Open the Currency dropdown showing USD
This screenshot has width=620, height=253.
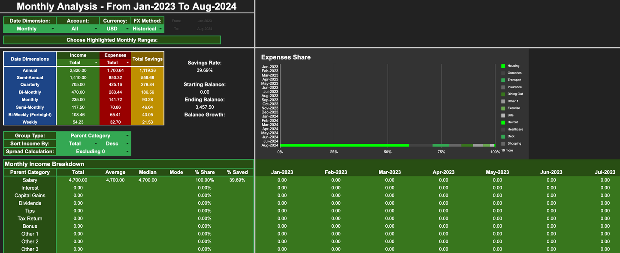(x=115, y=29)
